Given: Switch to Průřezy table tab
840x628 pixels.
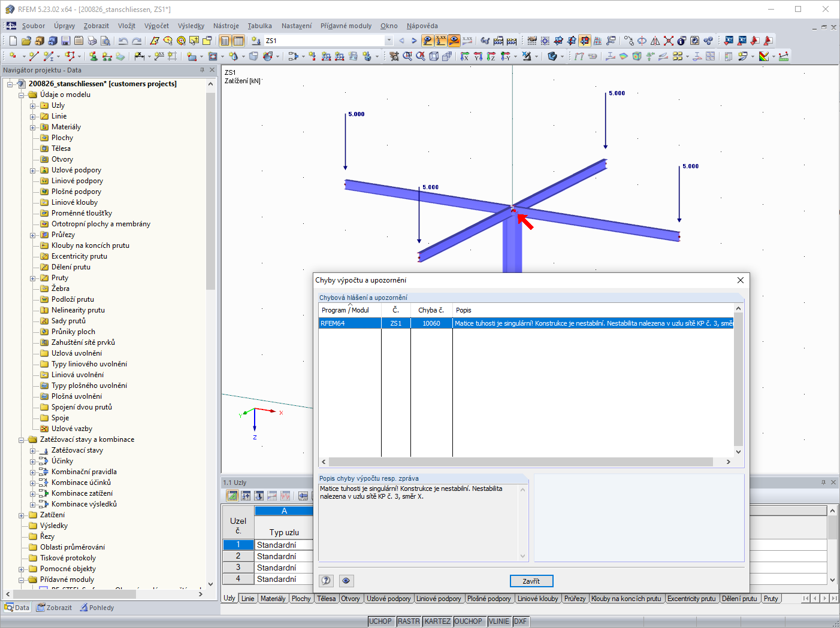Looking at the screenshot, I should pyautogui.click(x=575, y=599).
